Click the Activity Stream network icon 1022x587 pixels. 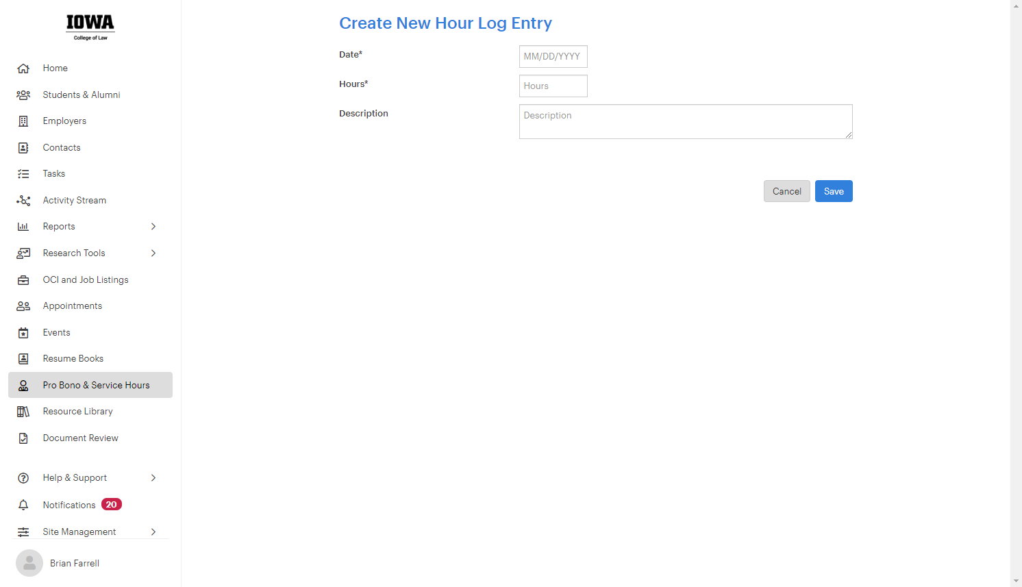pyautogui.click(x=23, y=201)
